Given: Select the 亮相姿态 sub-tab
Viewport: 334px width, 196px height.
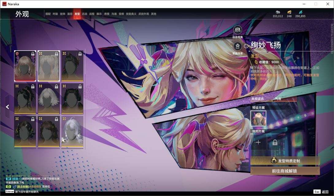Looking at the screenshot, I should 258,99.
